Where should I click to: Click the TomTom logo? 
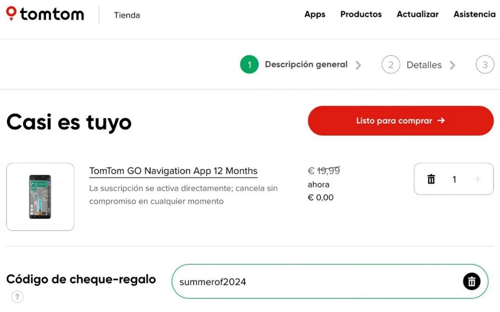[x=45, y=14]
